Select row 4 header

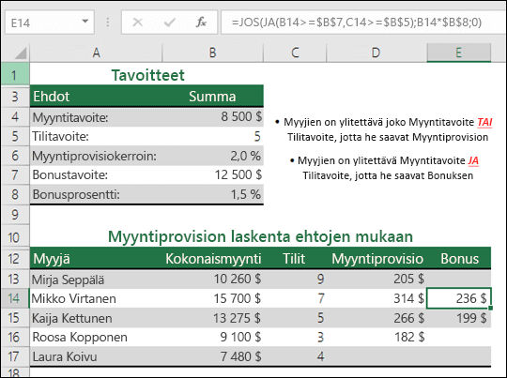point(14,116)
